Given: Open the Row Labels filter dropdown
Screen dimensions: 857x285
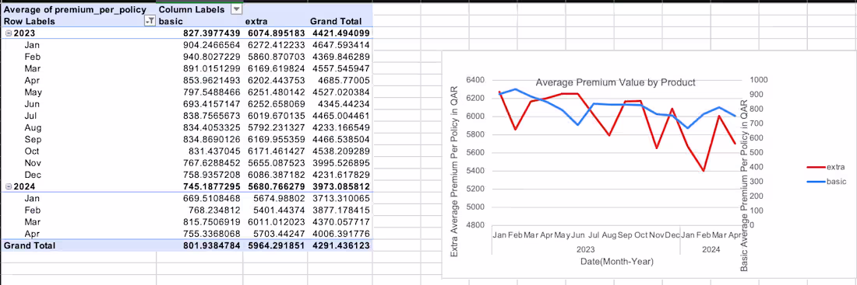Looking at the screenshot, I should [149, 21].
